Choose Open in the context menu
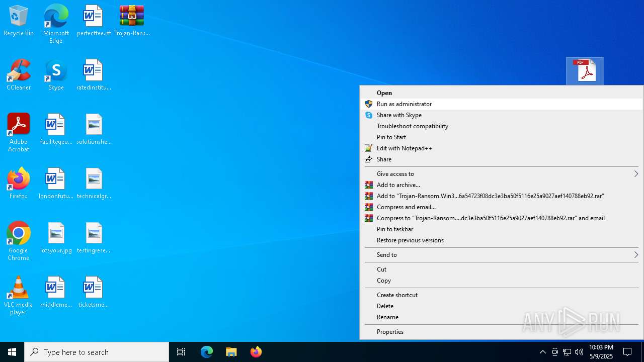The height and width of the screenshot is (362, 644). [502, 93]
